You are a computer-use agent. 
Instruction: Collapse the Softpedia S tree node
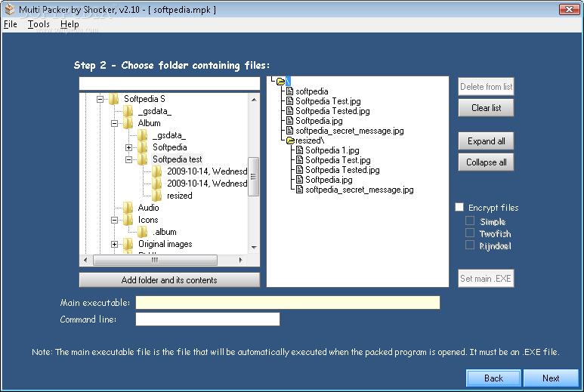tap(100, 99)
